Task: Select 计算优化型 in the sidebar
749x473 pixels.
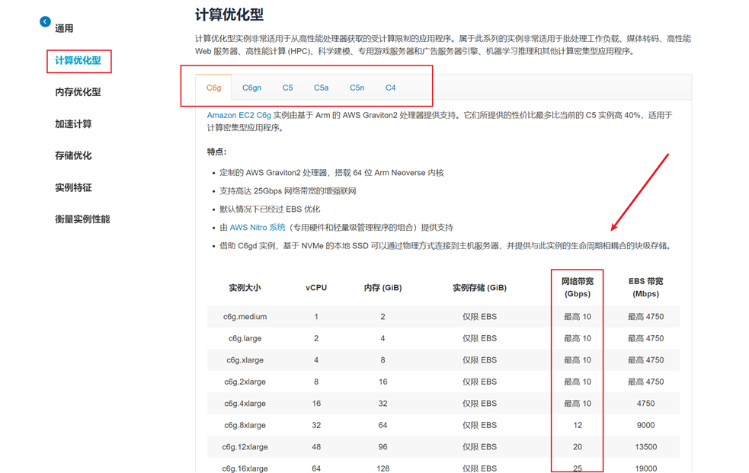Action: 78,60
